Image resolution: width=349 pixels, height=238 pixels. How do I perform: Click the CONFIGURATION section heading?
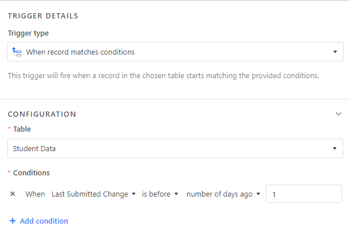coord(42,114)
